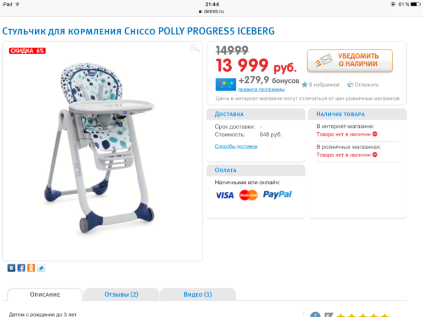Open Способы доставки link
The height and width of the screenshot is (317, 423).
(x=236, y=146)
